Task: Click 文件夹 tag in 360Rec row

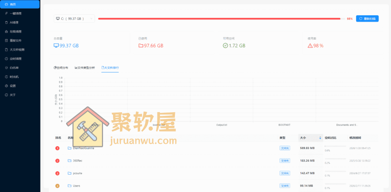Action: point(285,161)
